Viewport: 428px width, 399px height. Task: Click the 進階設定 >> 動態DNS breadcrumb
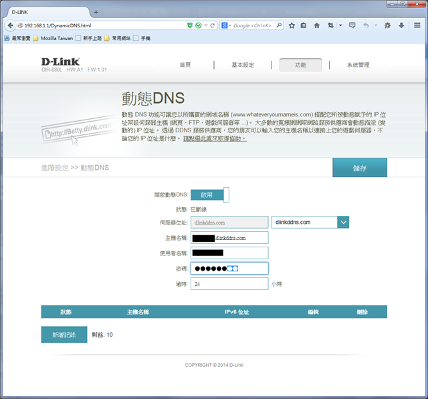pos(75,168)
